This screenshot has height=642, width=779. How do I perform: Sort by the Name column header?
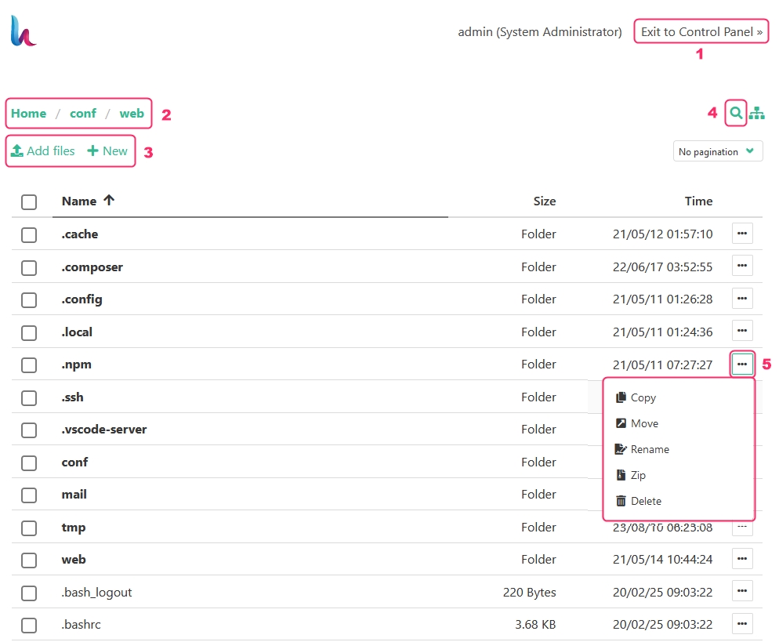point(80,201)
